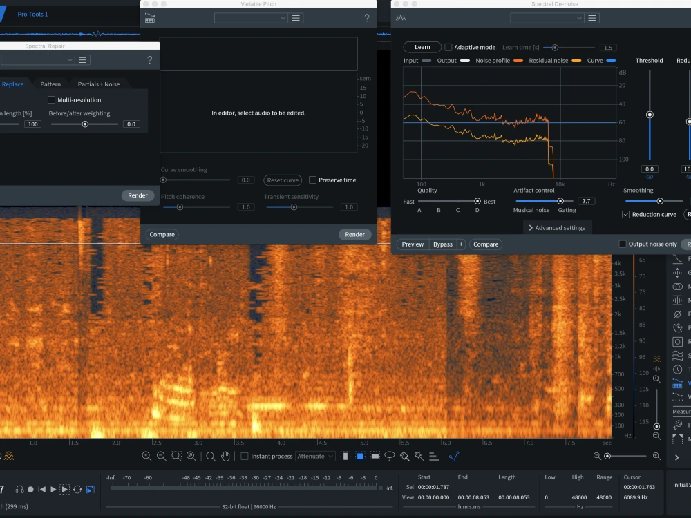Click Render in Spectral Repair window
This screenshot has height=518, width=691.
pyautogui.click(x=138, y=195)
